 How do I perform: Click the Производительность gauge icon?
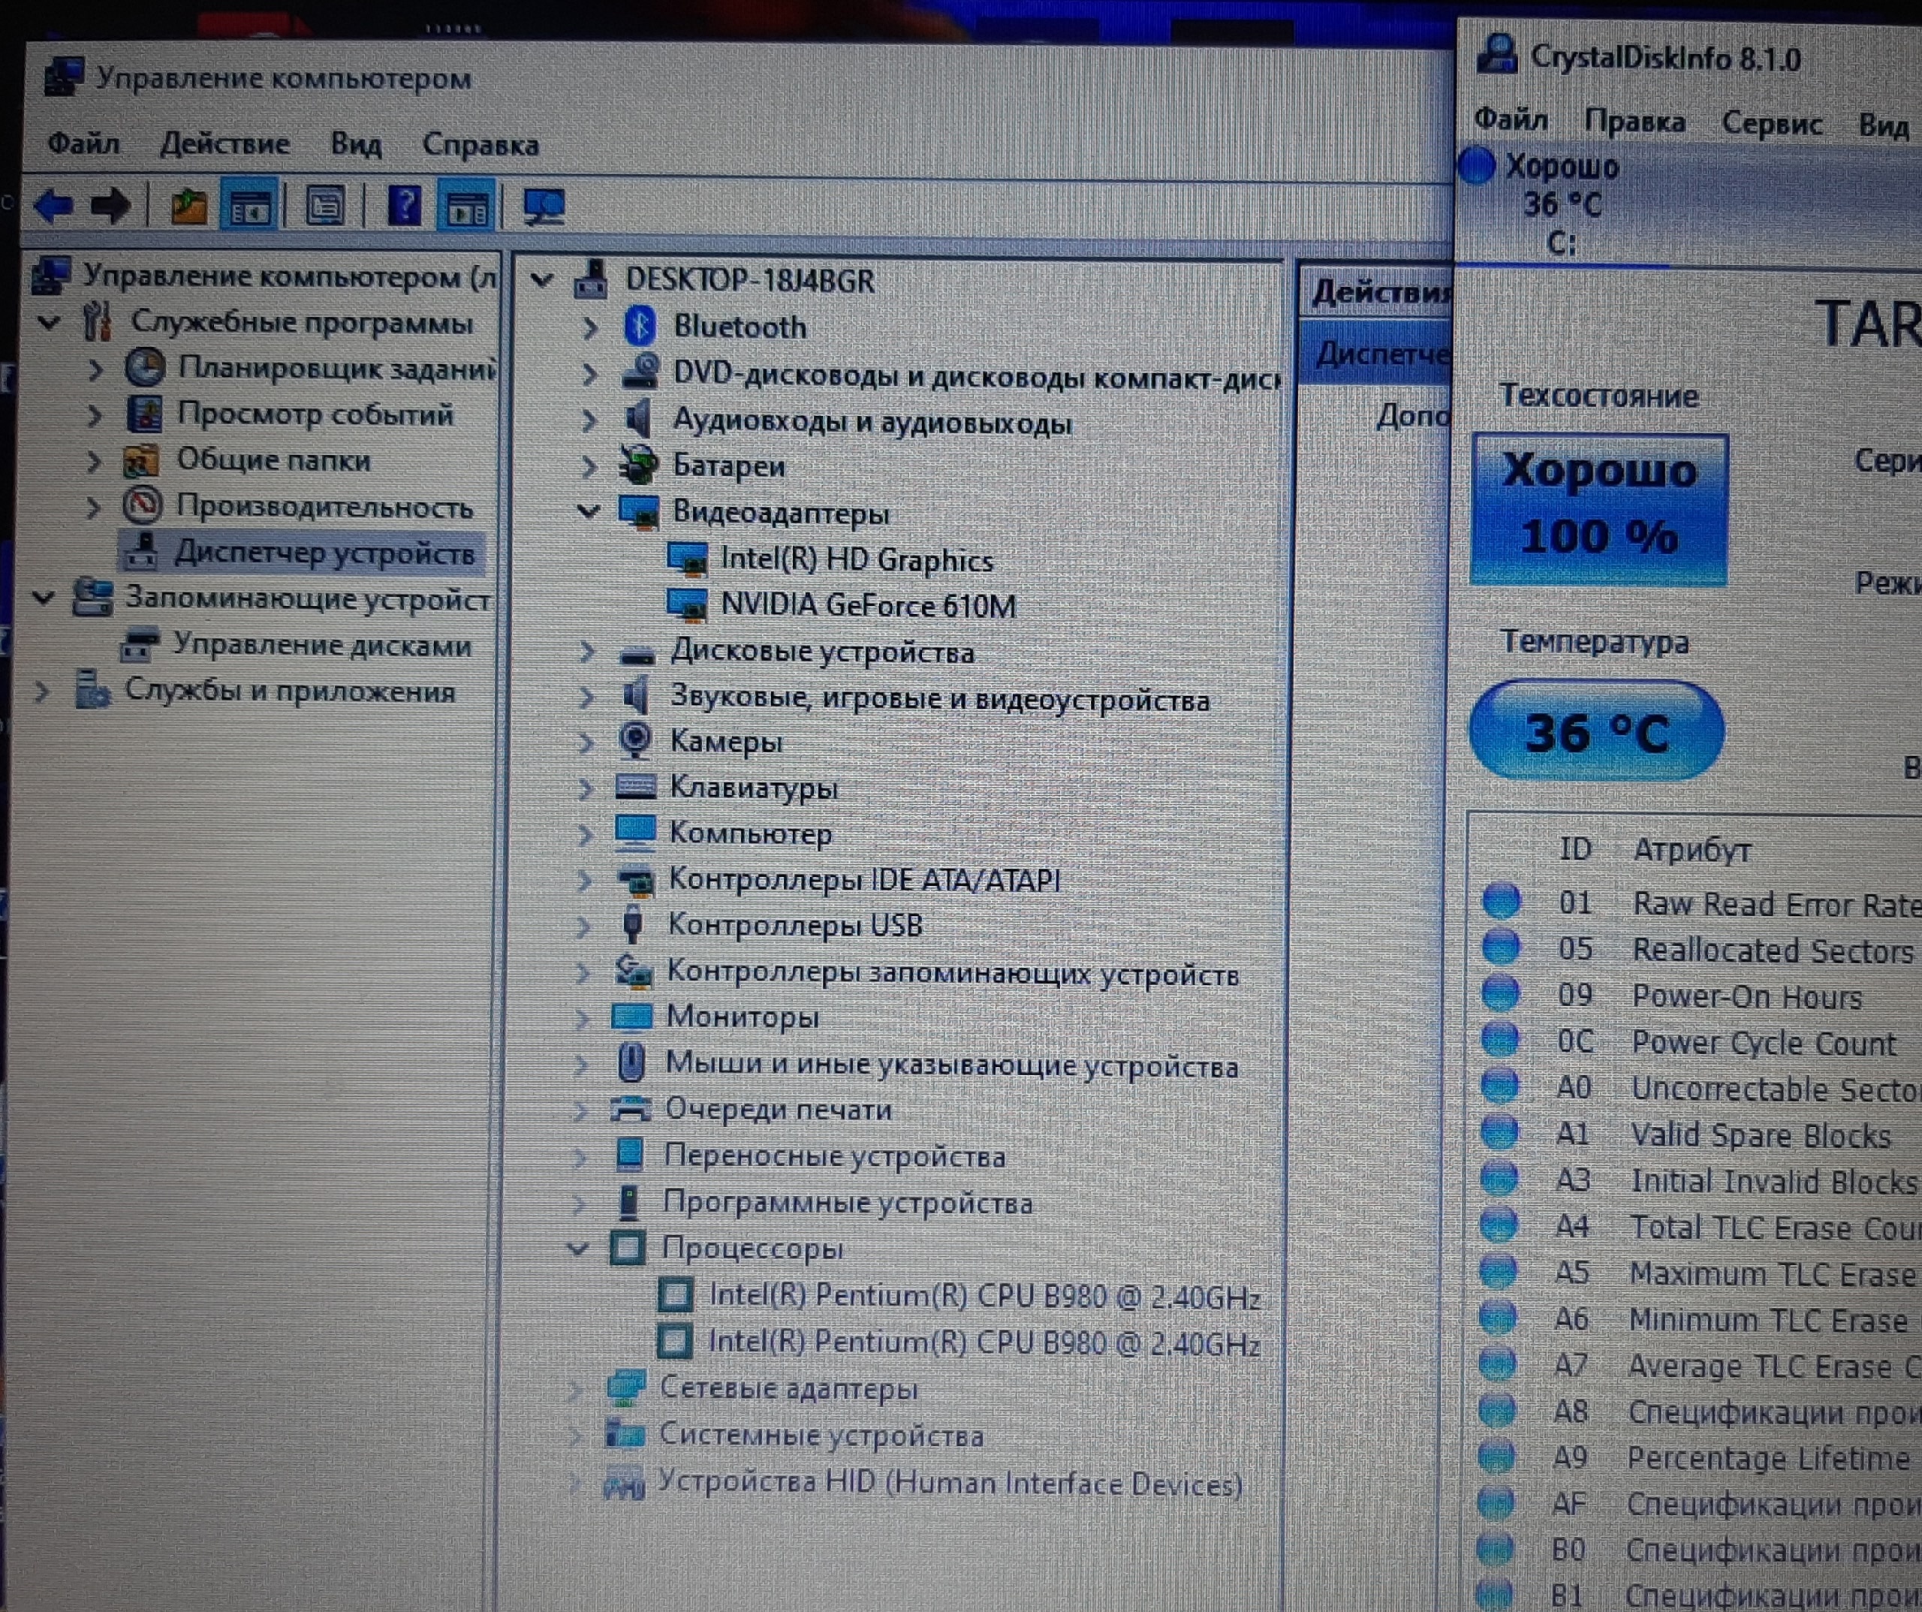[143, 505]
